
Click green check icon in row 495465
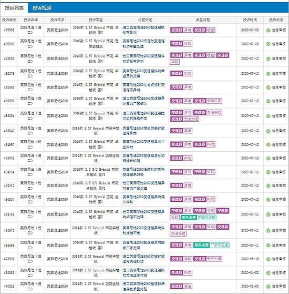[269, 87]
